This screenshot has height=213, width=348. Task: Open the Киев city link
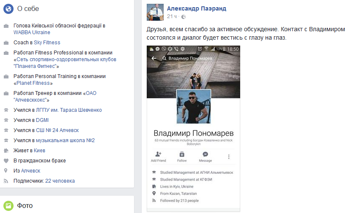point(40,151)
